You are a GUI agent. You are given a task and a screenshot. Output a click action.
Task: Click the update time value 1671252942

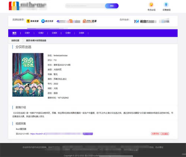(x=63, y=98)
